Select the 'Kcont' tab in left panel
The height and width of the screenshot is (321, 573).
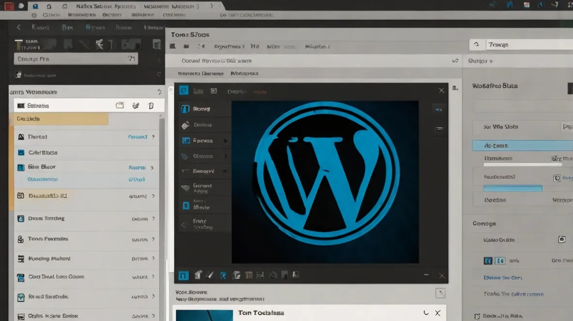[x=40, y=28]
